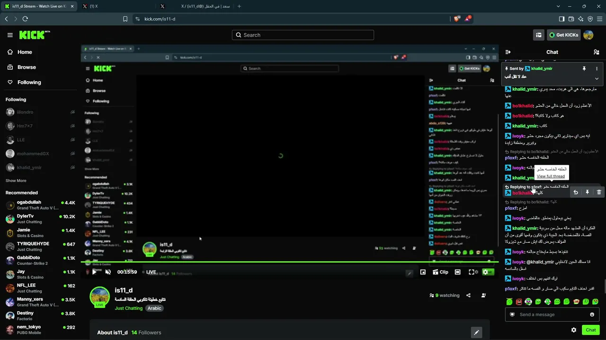Open a new browser tab
This screenshot has height=340, width=606.
[x=239, y=6]
